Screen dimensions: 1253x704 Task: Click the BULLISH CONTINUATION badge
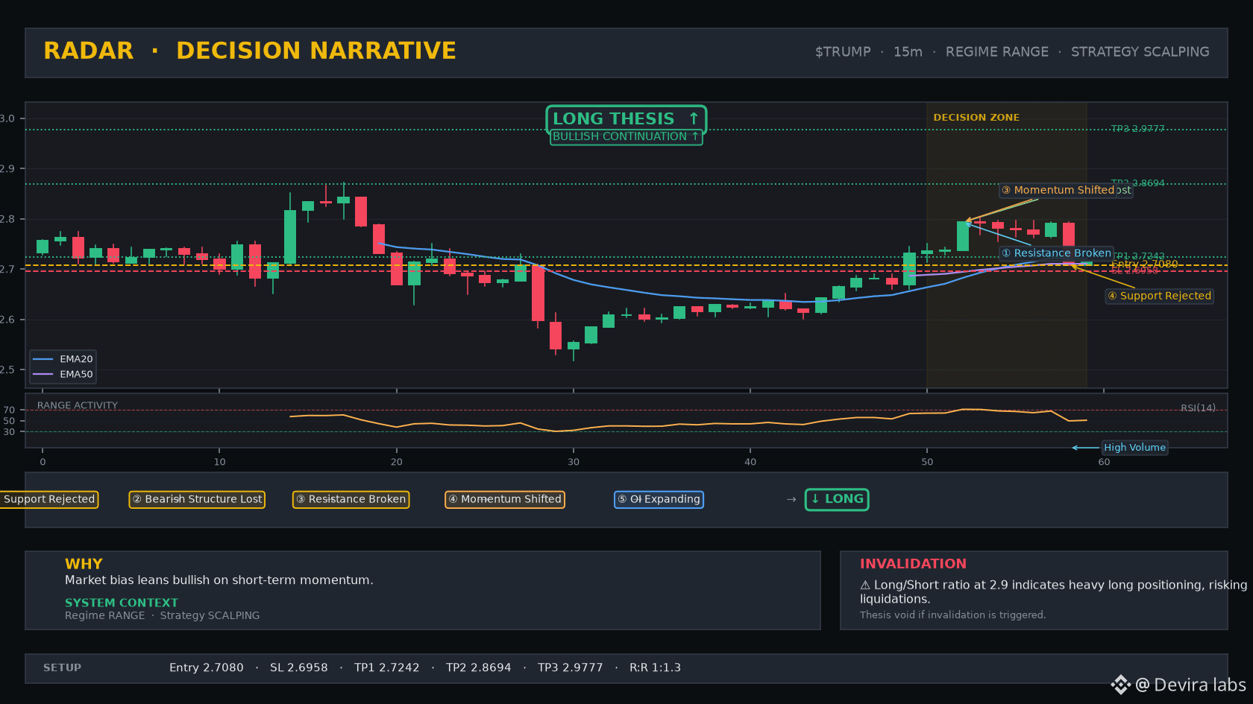pyautogui.click(x=626, y=137)
